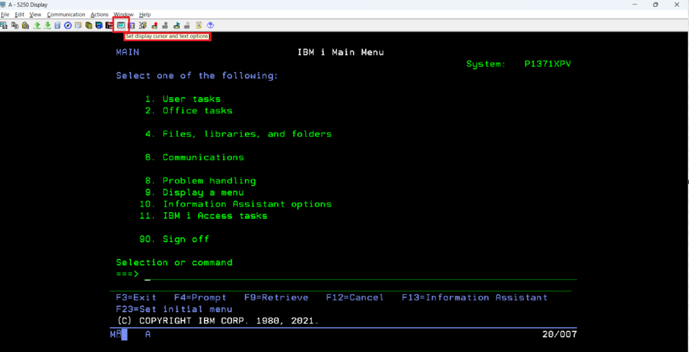
Task: Open the File menu
Action: point(5,15)
